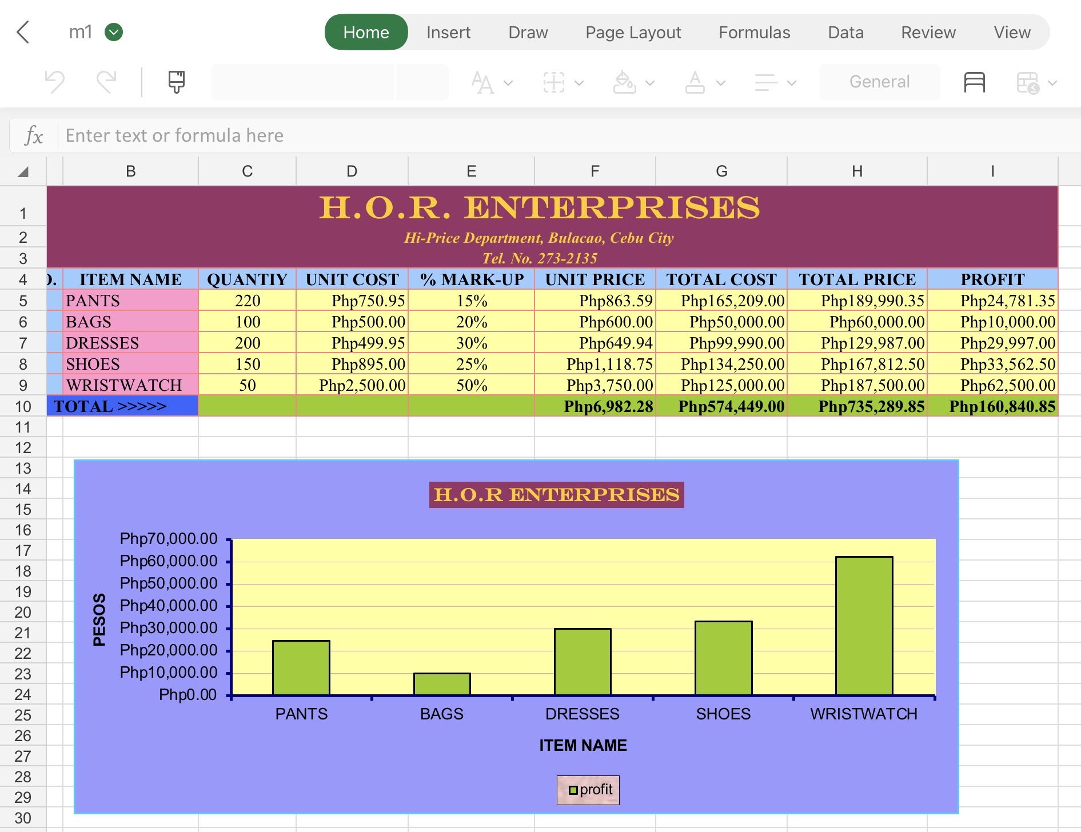This screenshot has width=1081, height=832.
Task: Expand the borders dropdown arrow
Action: (579, 83)
